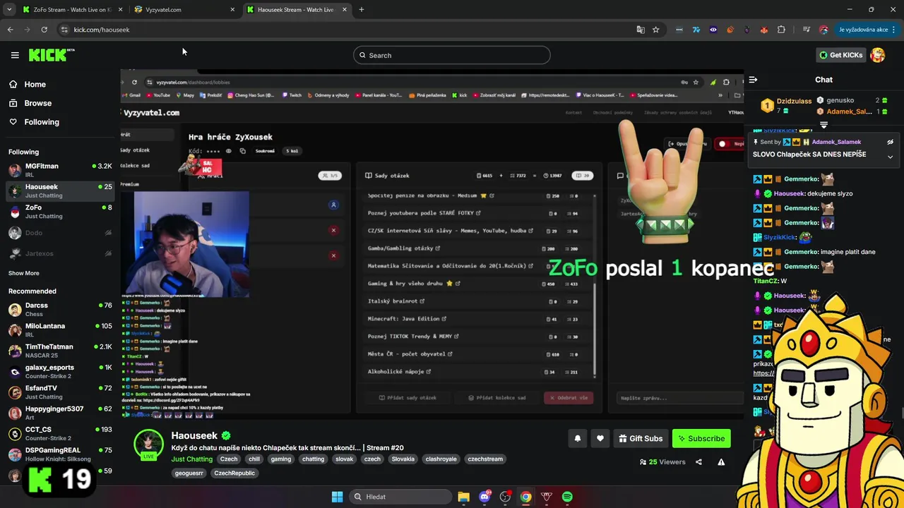Open recommended channel Happyginger5307
Viewport: 904px width, 508px height.
(x=60, y=413)
